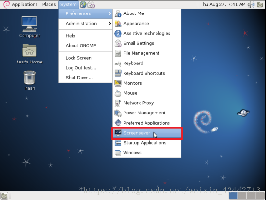Switch to the first workspace
Image resolution: width=266 pixels, height=200 pixels.
(233, 196)
